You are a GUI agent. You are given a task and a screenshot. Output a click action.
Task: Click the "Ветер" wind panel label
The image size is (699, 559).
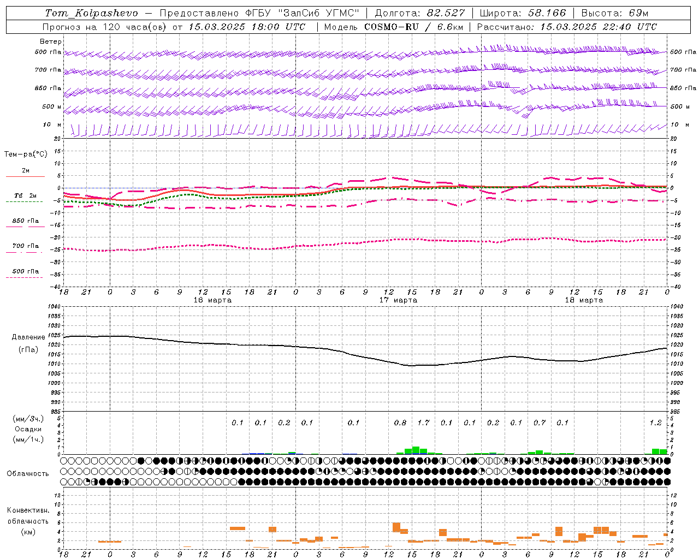(51, 41)
